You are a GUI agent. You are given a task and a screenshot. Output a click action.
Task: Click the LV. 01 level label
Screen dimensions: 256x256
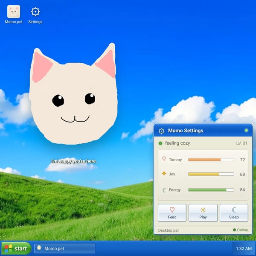click(x=241, y=143)
